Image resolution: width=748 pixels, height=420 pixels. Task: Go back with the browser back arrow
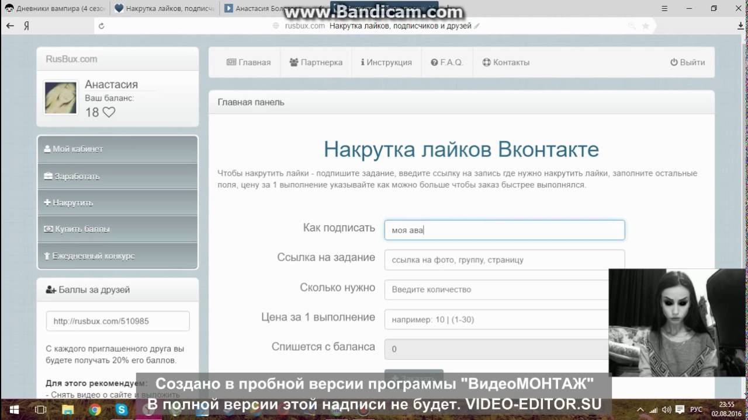(10, 26)
